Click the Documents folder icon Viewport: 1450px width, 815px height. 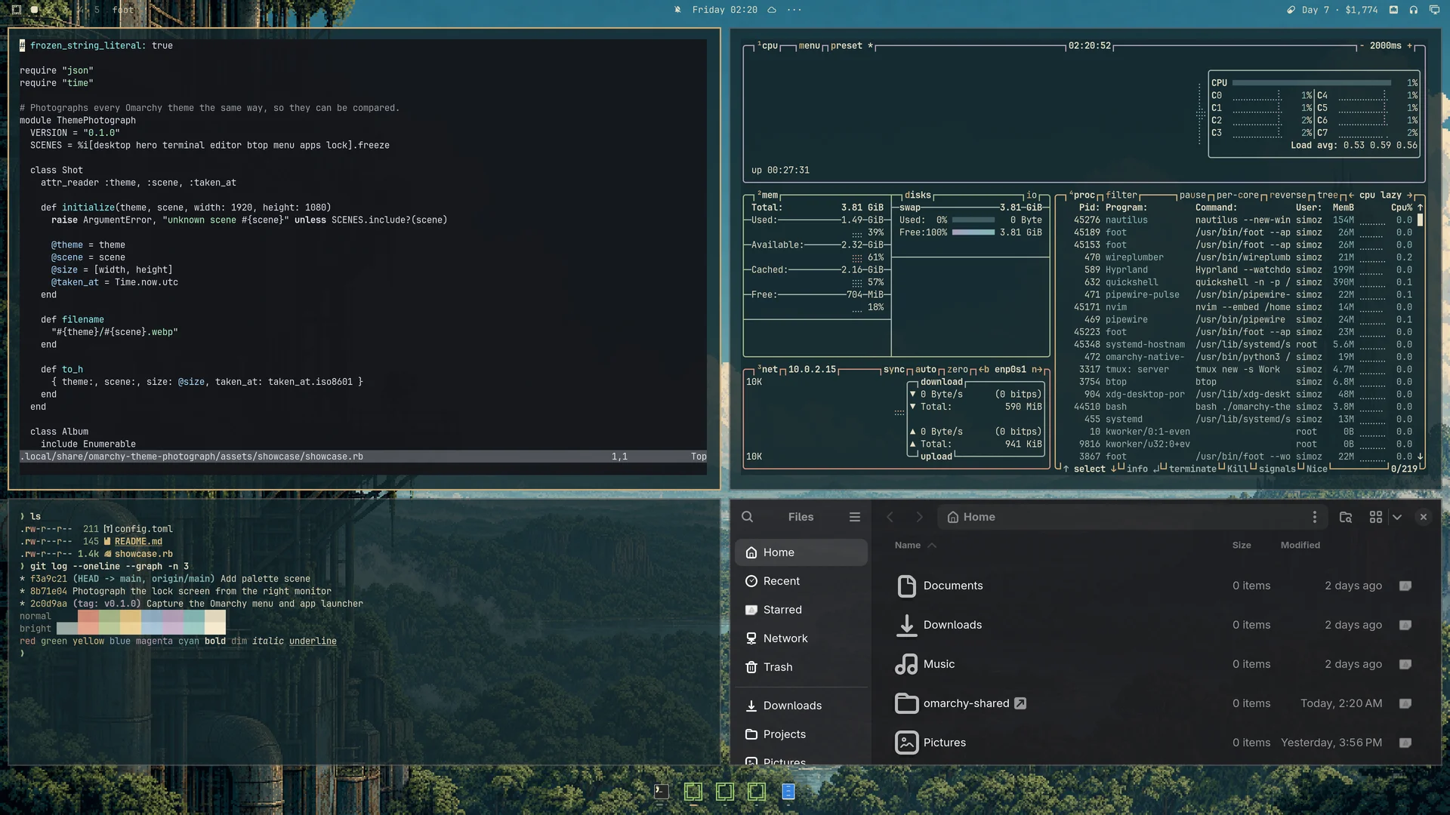(x=906, y=586)
